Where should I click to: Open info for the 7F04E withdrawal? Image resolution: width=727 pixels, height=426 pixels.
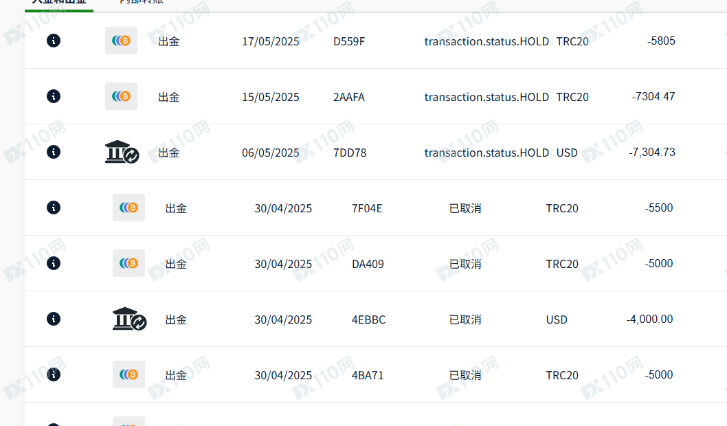click(x=54, y=208)
